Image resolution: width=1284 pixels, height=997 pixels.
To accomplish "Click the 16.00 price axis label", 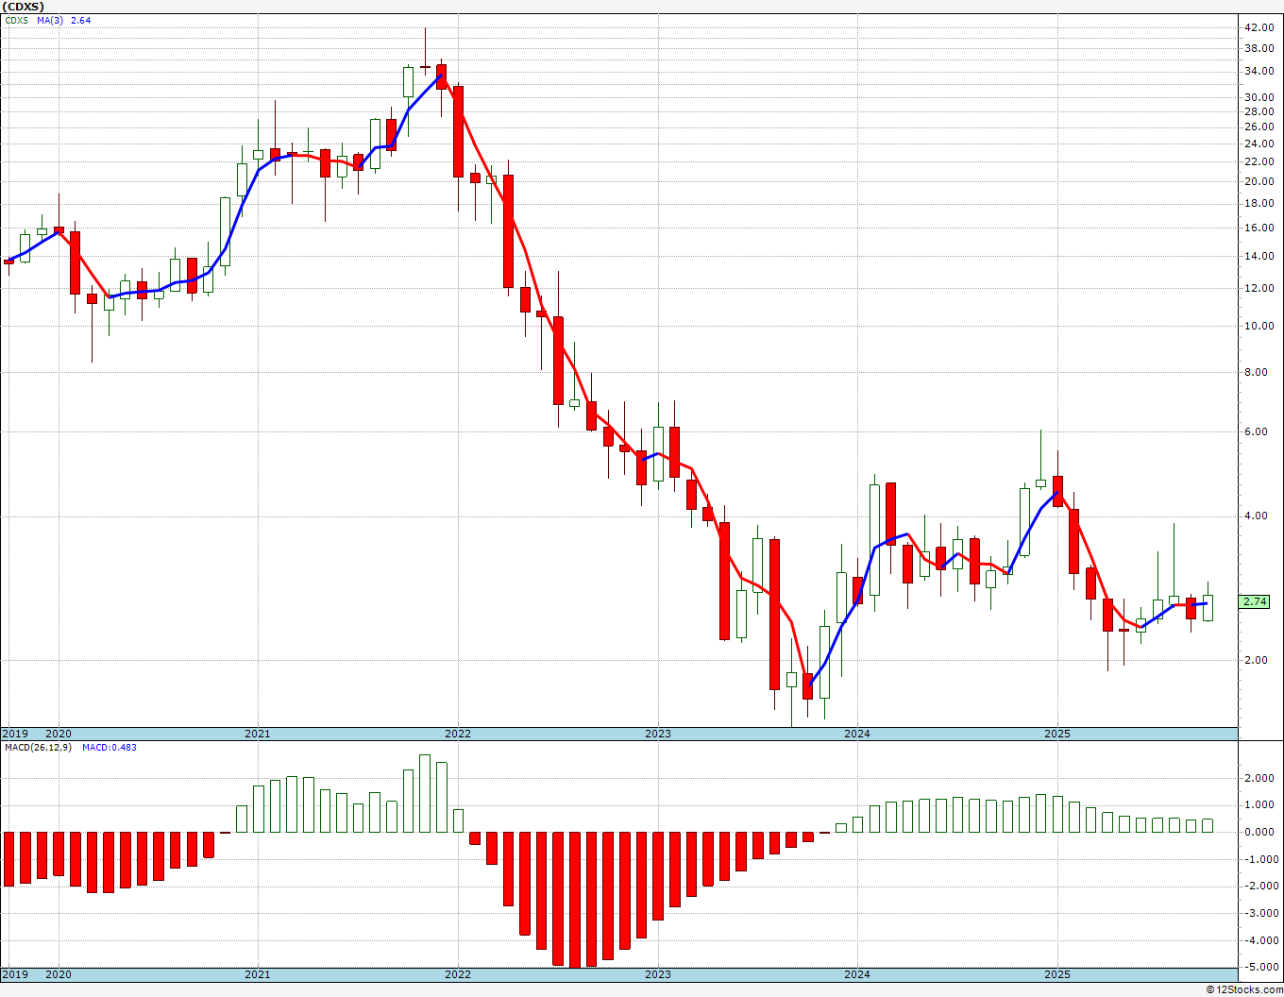I will [1259, 228].
